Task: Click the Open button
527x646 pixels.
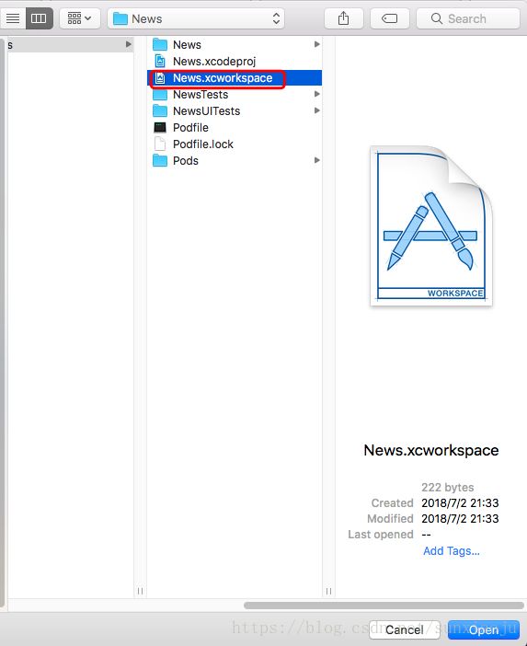Action: click(484, 629)
